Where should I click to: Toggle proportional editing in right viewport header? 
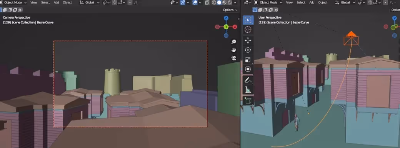pyautogui.click(x=385, y=3)
